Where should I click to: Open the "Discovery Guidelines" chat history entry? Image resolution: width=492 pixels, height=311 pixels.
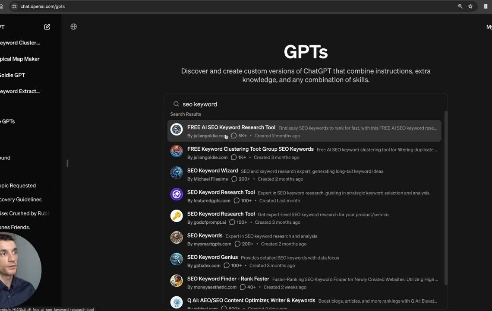[x=21, y=200]
